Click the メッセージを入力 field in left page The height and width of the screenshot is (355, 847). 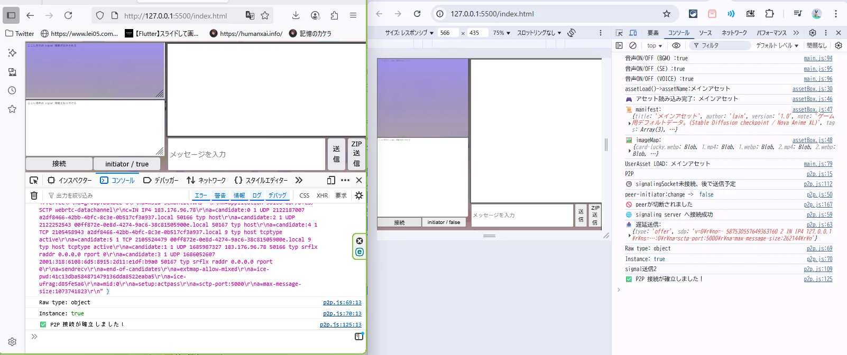[x=246, y=154]
